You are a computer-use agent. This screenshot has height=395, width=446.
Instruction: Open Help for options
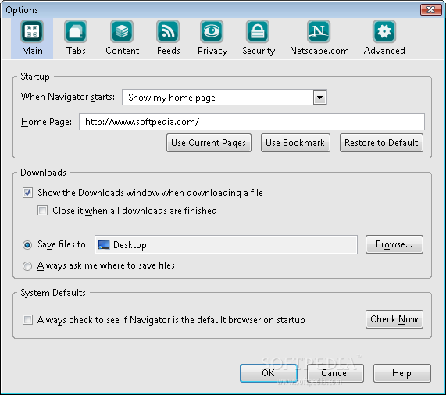coord(402,373)
